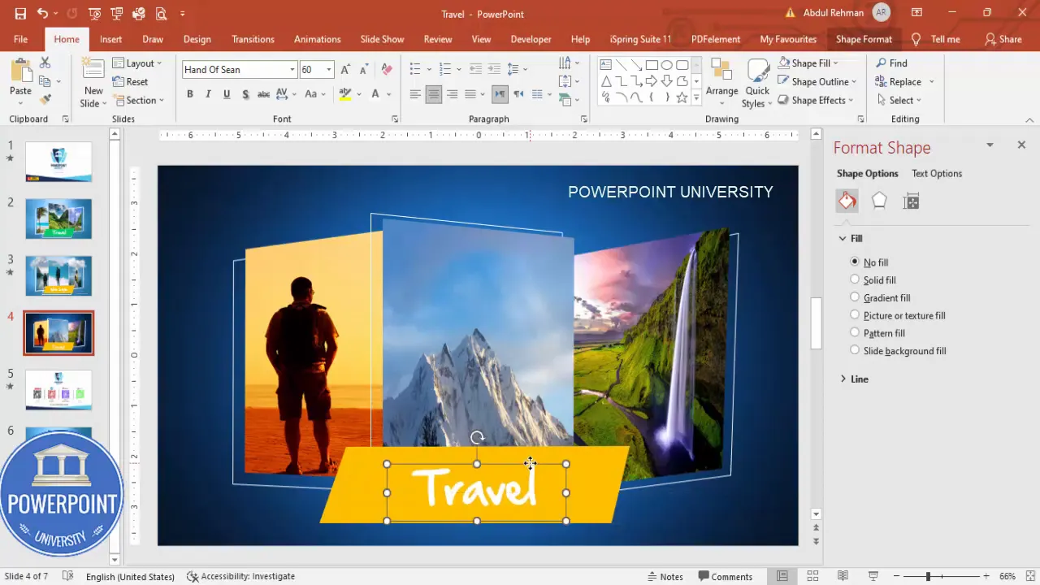Select Size & Properties icon in Format Shape
Image resolution: width=1040 pixels, height=585 pixels.
pyautogui.click(x=911, y=201)
